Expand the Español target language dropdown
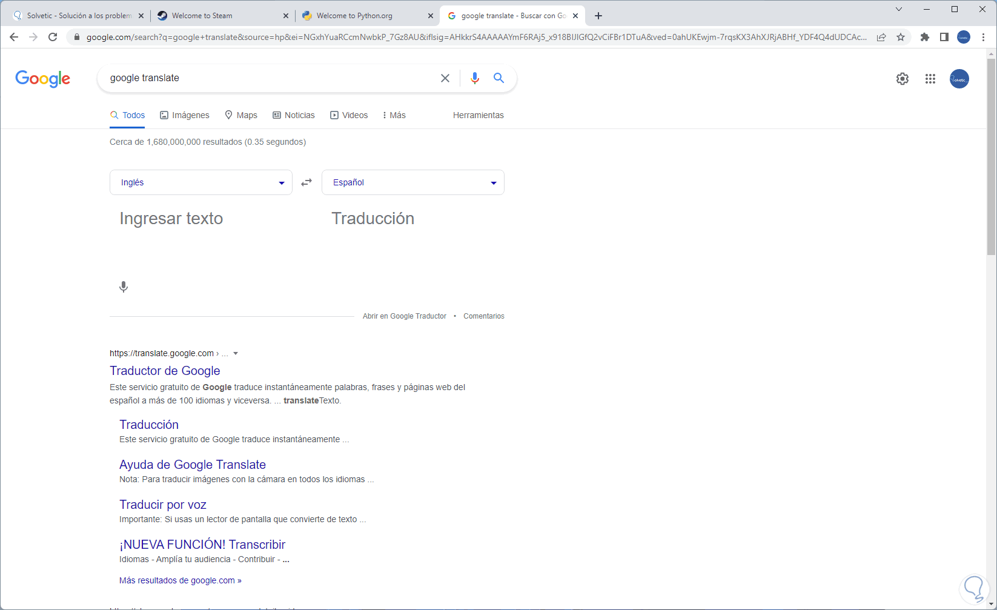This screenshot has width=997, height=610. click(x=413, y=182)
